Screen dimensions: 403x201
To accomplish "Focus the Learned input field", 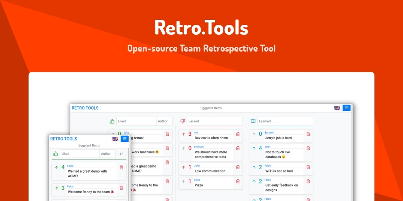I will (x=285, y=121).
